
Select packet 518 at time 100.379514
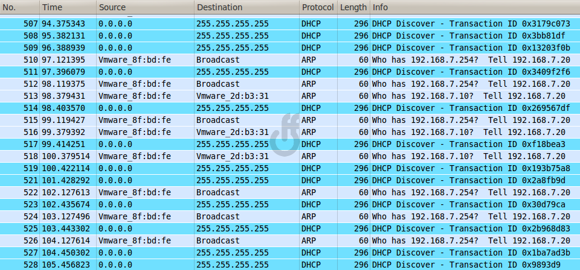(x=290, y=156)
